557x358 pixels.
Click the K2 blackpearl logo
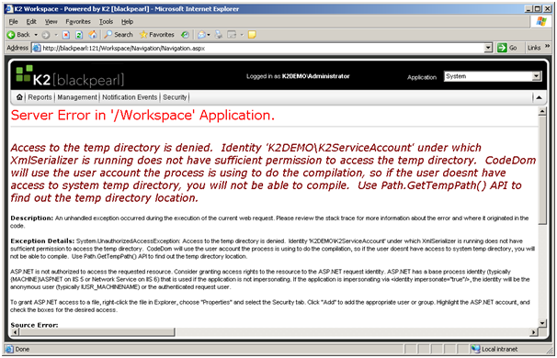70,76
